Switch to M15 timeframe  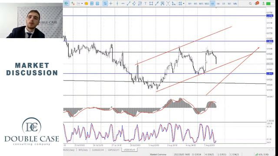201,3
